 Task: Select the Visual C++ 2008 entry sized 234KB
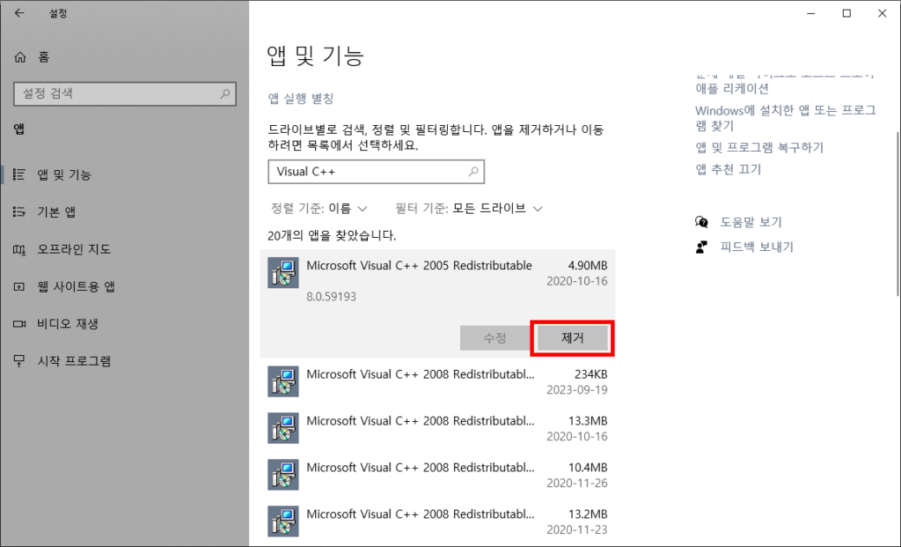[437, 381]
